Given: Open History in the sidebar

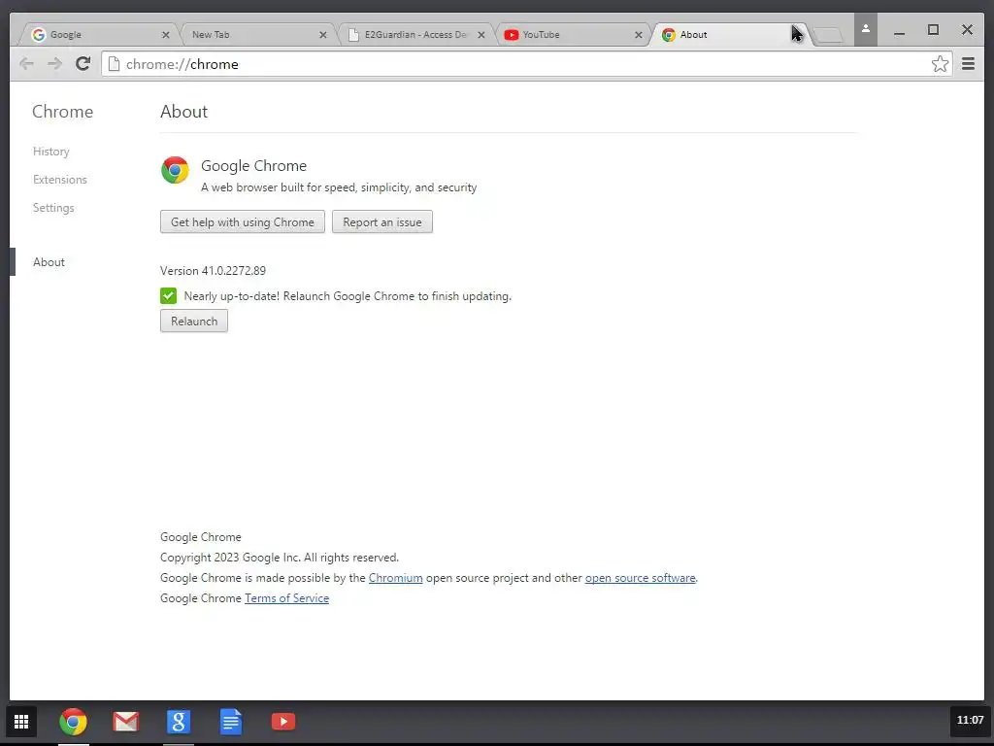Looking at the screenshot, I should (51, 152).
